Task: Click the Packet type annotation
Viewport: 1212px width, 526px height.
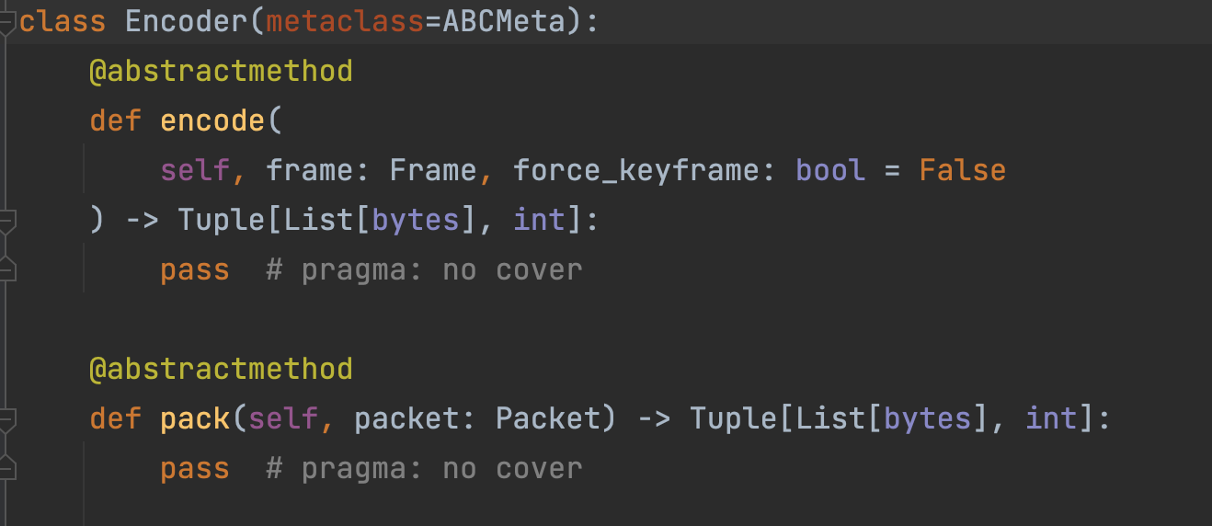Action: (547, 419)
